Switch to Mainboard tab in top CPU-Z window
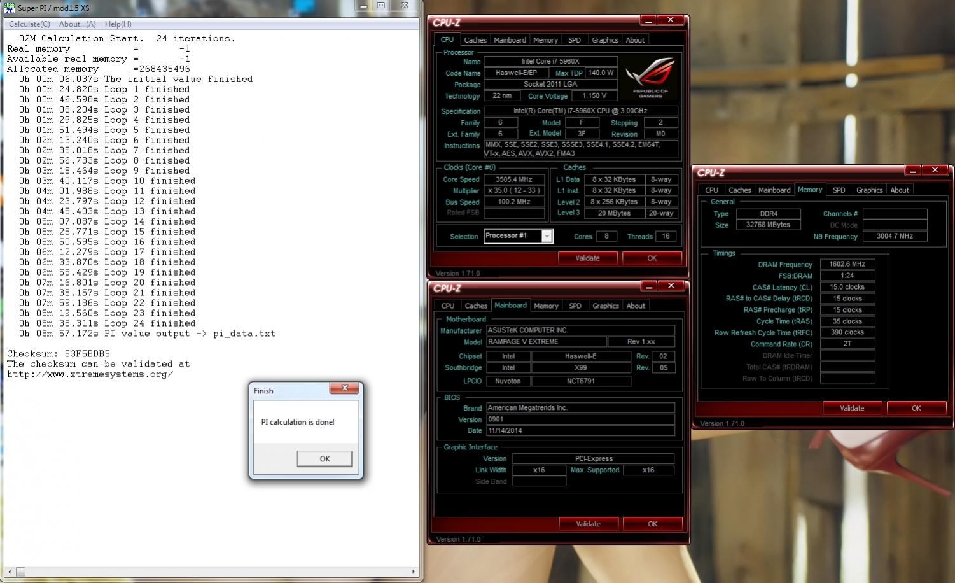 tap(510, 39)
